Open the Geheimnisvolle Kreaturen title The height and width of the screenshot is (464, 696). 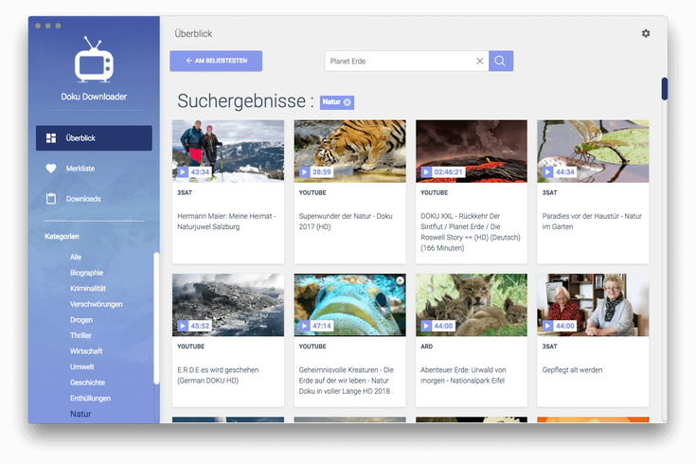347,381
